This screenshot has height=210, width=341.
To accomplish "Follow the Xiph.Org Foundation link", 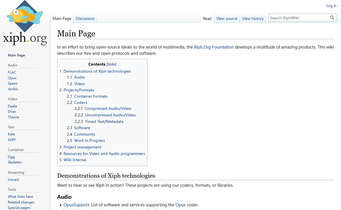I will click(x=214, y=47).
